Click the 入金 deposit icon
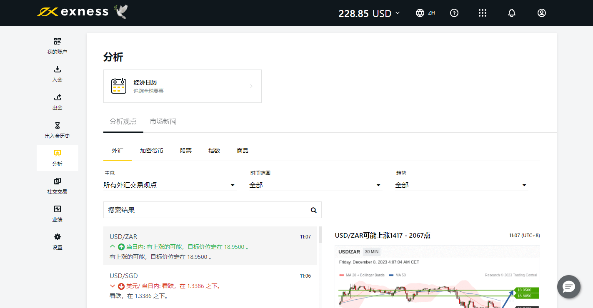Screen dimensions: 593x308 coord(57,74)
